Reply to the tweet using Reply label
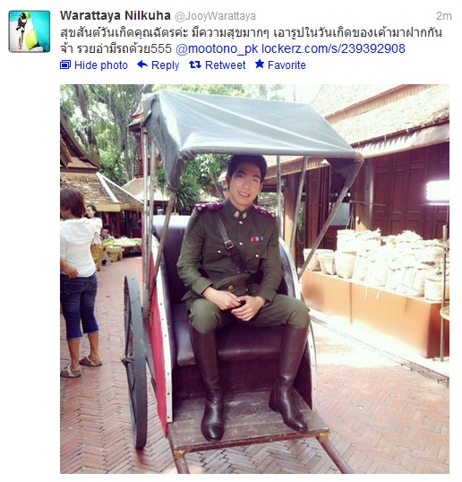Screen dimensions: 462x482 pos(165,65)
